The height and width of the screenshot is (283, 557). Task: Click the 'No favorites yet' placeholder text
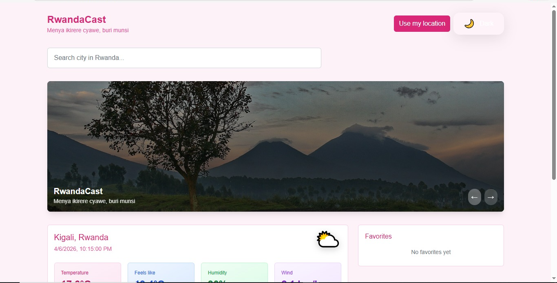click(431, 252)
